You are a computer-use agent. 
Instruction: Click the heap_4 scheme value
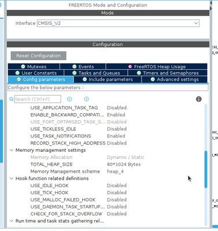pyautogui.click(x=115, y=172)
